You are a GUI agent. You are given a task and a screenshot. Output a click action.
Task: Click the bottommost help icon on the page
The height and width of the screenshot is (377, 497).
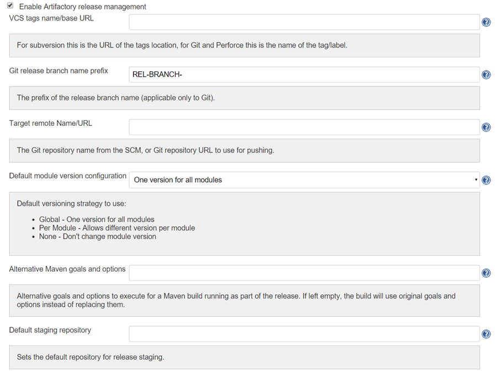(x=486, y=333)
